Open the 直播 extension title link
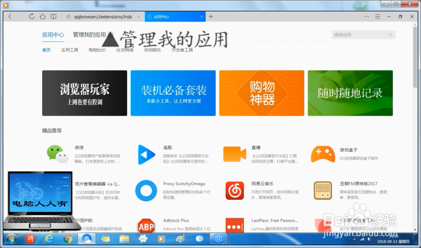The height and width of the screenshot is (248, 421). [256, 147]
